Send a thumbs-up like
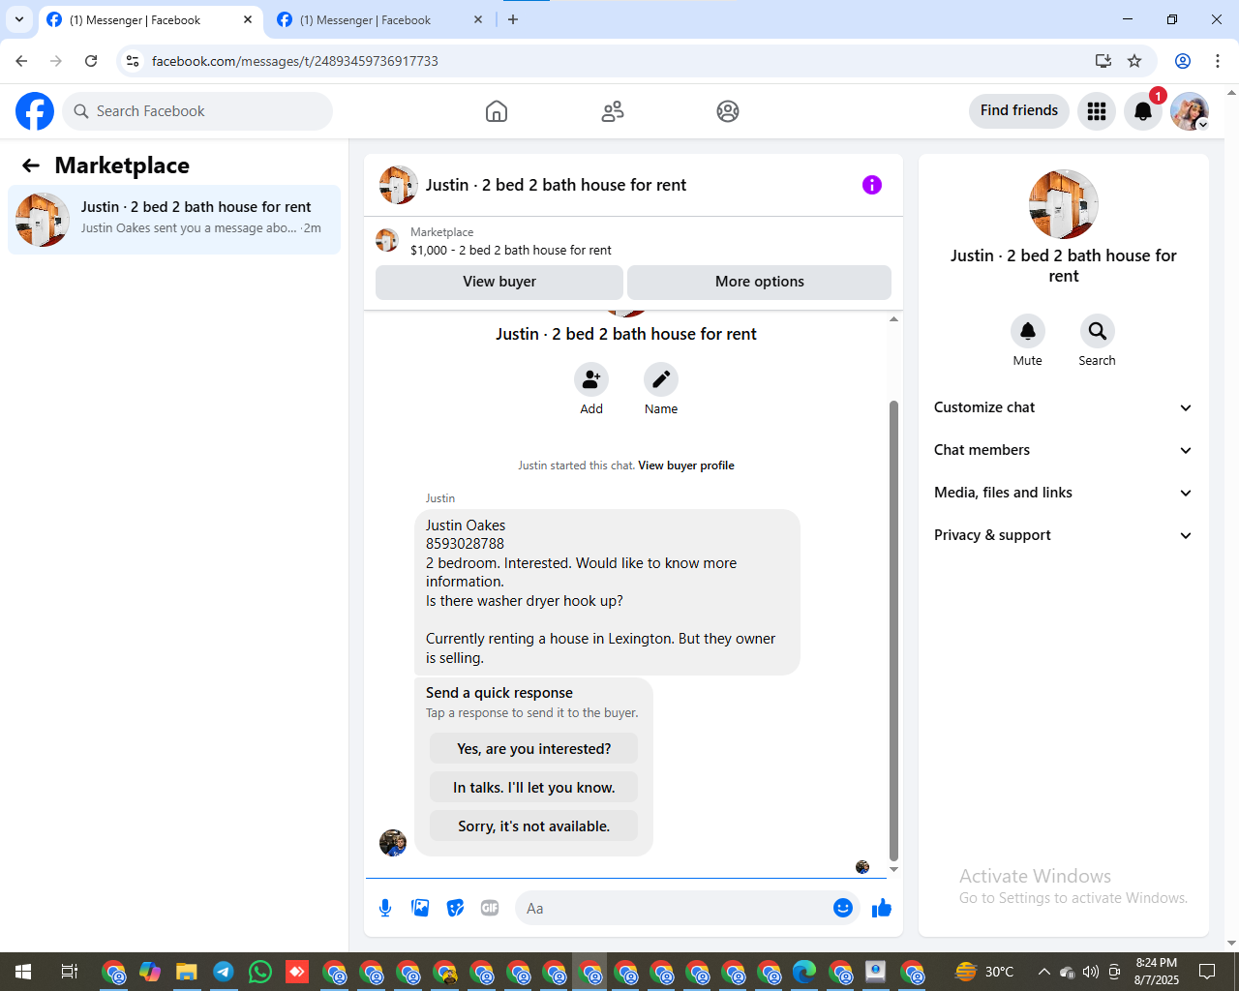Viewport: 1239px width, 991px height. click(x=882, y=908)
